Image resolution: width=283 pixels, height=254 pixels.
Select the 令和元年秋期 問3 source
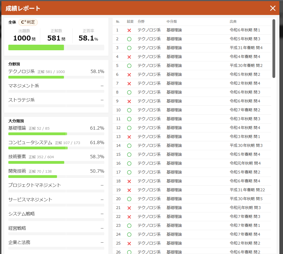(245, 208)
